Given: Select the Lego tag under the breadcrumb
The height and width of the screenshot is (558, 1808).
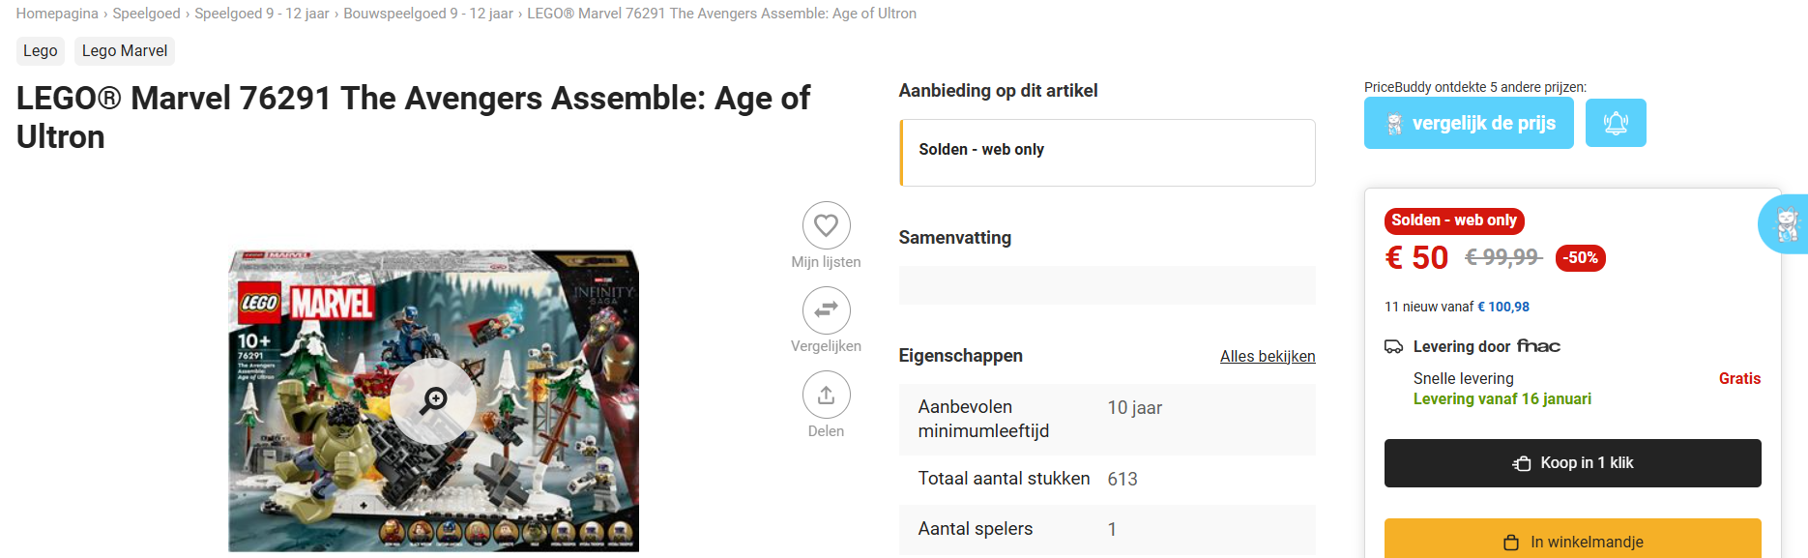Looking at the screenshot, I should click(x=40, y=50).
